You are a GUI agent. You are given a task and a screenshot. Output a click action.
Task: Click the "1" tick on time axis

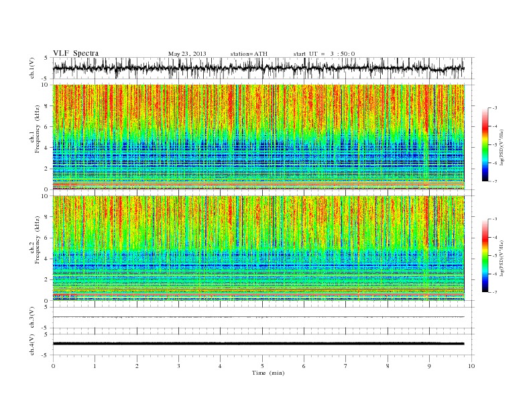[95, 366]
